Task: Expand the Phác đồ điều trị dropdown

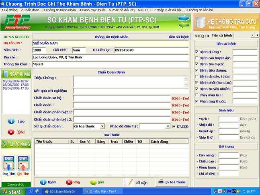Action: [168, 126]
